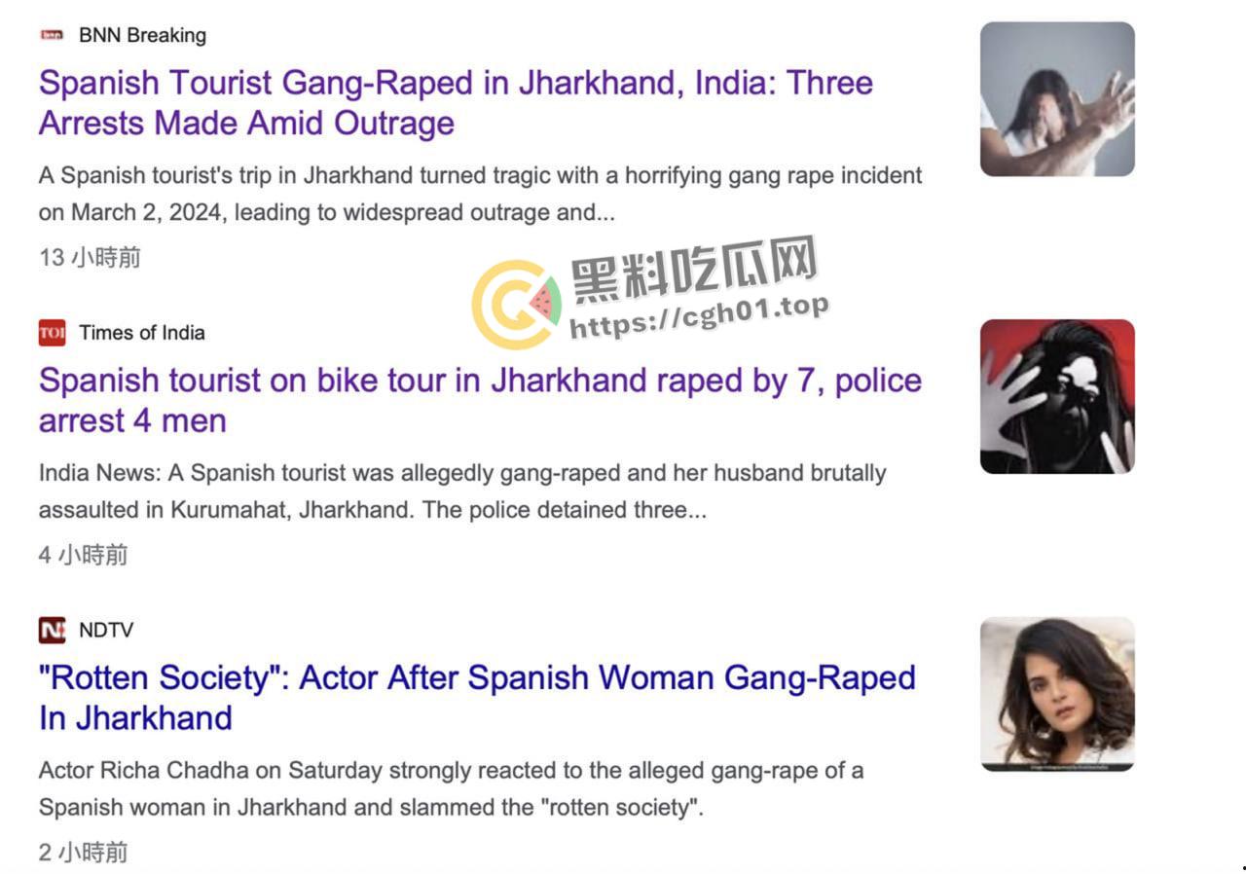Screen dimensions: 1246x874
Task: Open the BNN Breaking article thumbnail
Action: [1057, 99]
